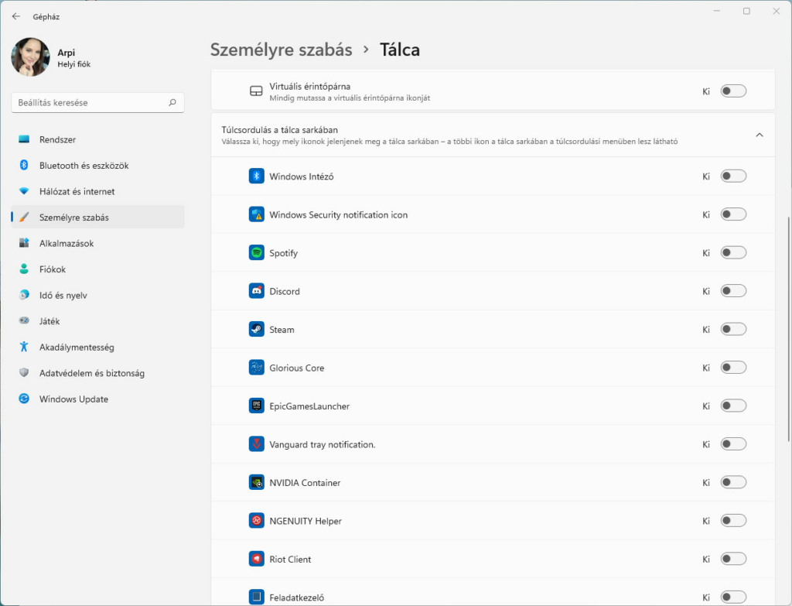This screenshot has width=792, height=606.
Task: Click the Riot Client icon
Action: coord(257,559)
